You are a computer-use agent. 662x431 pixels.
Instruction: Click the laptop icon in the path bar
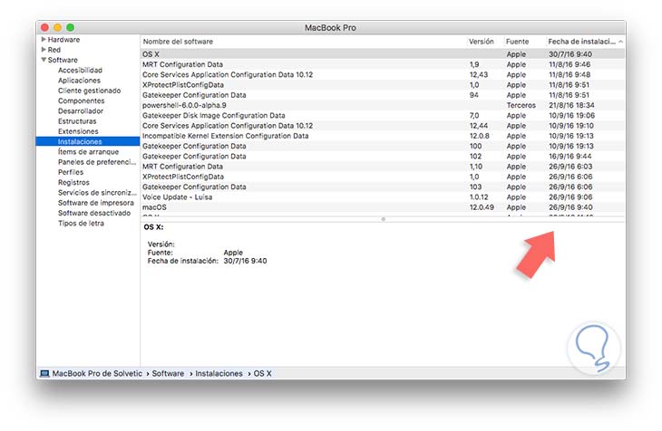click(x=44, y=373)
